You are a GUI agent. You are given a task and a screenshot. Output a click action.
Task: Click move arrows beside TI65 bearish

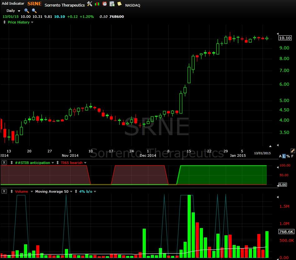point(57,163)
